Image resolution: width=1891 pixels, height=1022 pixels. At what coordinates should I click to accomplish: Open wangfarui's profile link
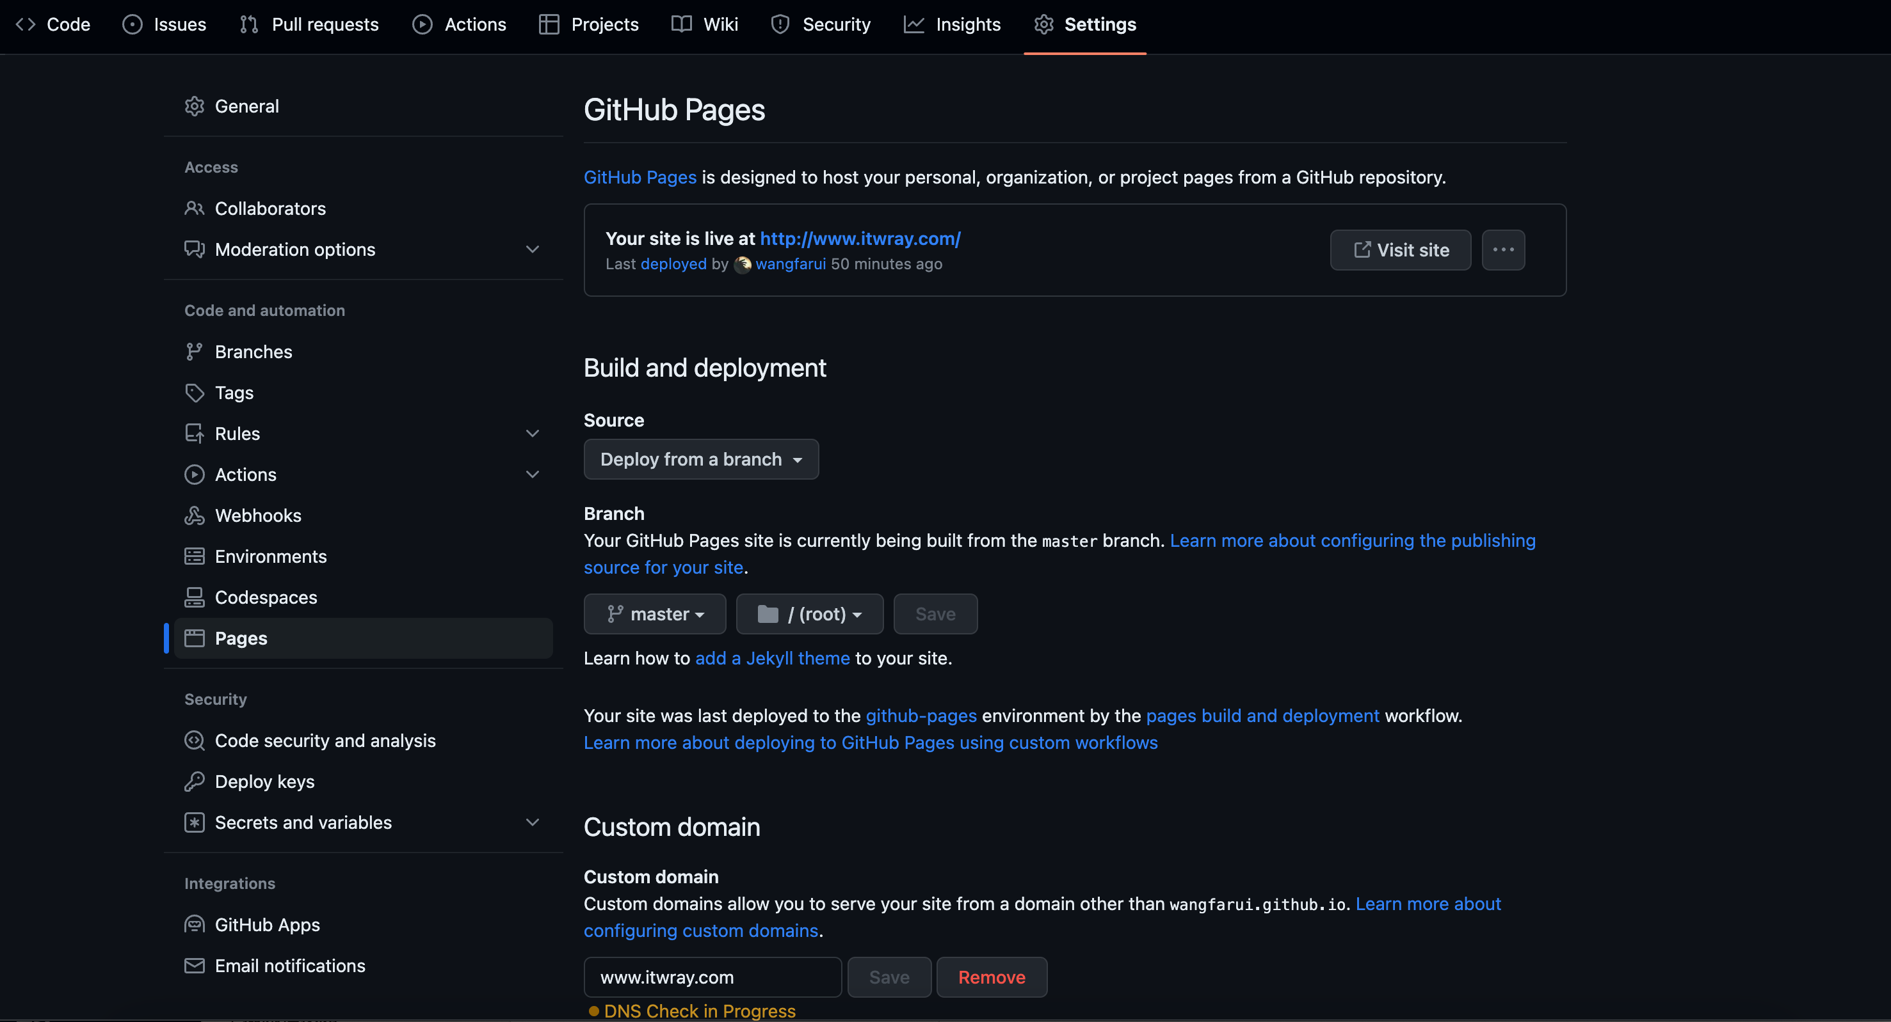(791, 264)
